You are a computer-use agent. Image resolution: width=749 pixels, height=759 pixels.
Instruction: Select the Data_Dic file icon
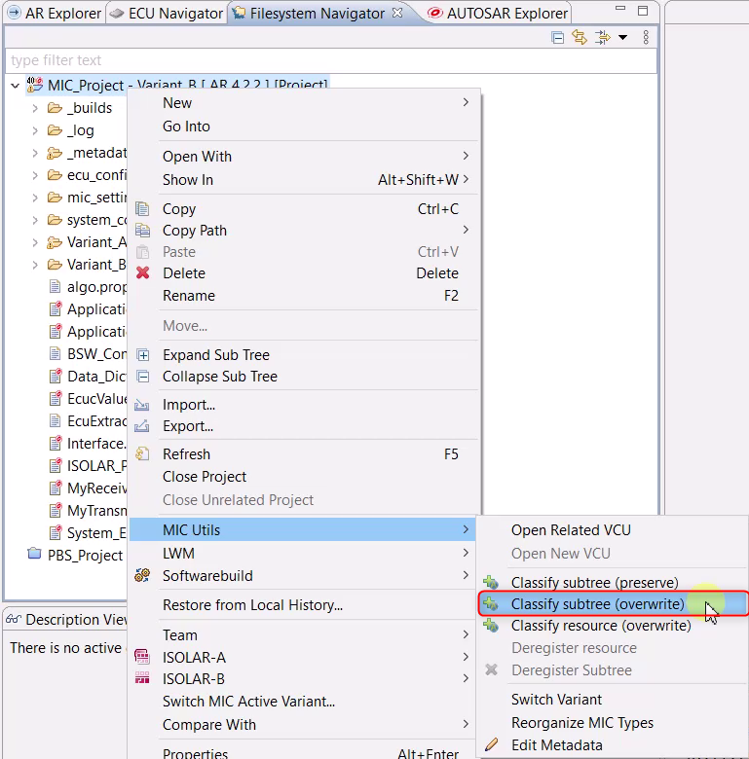[56, 377]
